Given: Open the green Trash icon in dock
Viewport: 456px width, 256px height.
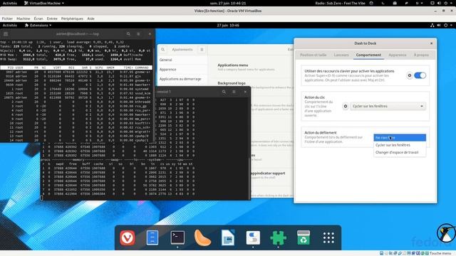Looking at the screenshot, I should pyautogui.click(x=304, y=238).
